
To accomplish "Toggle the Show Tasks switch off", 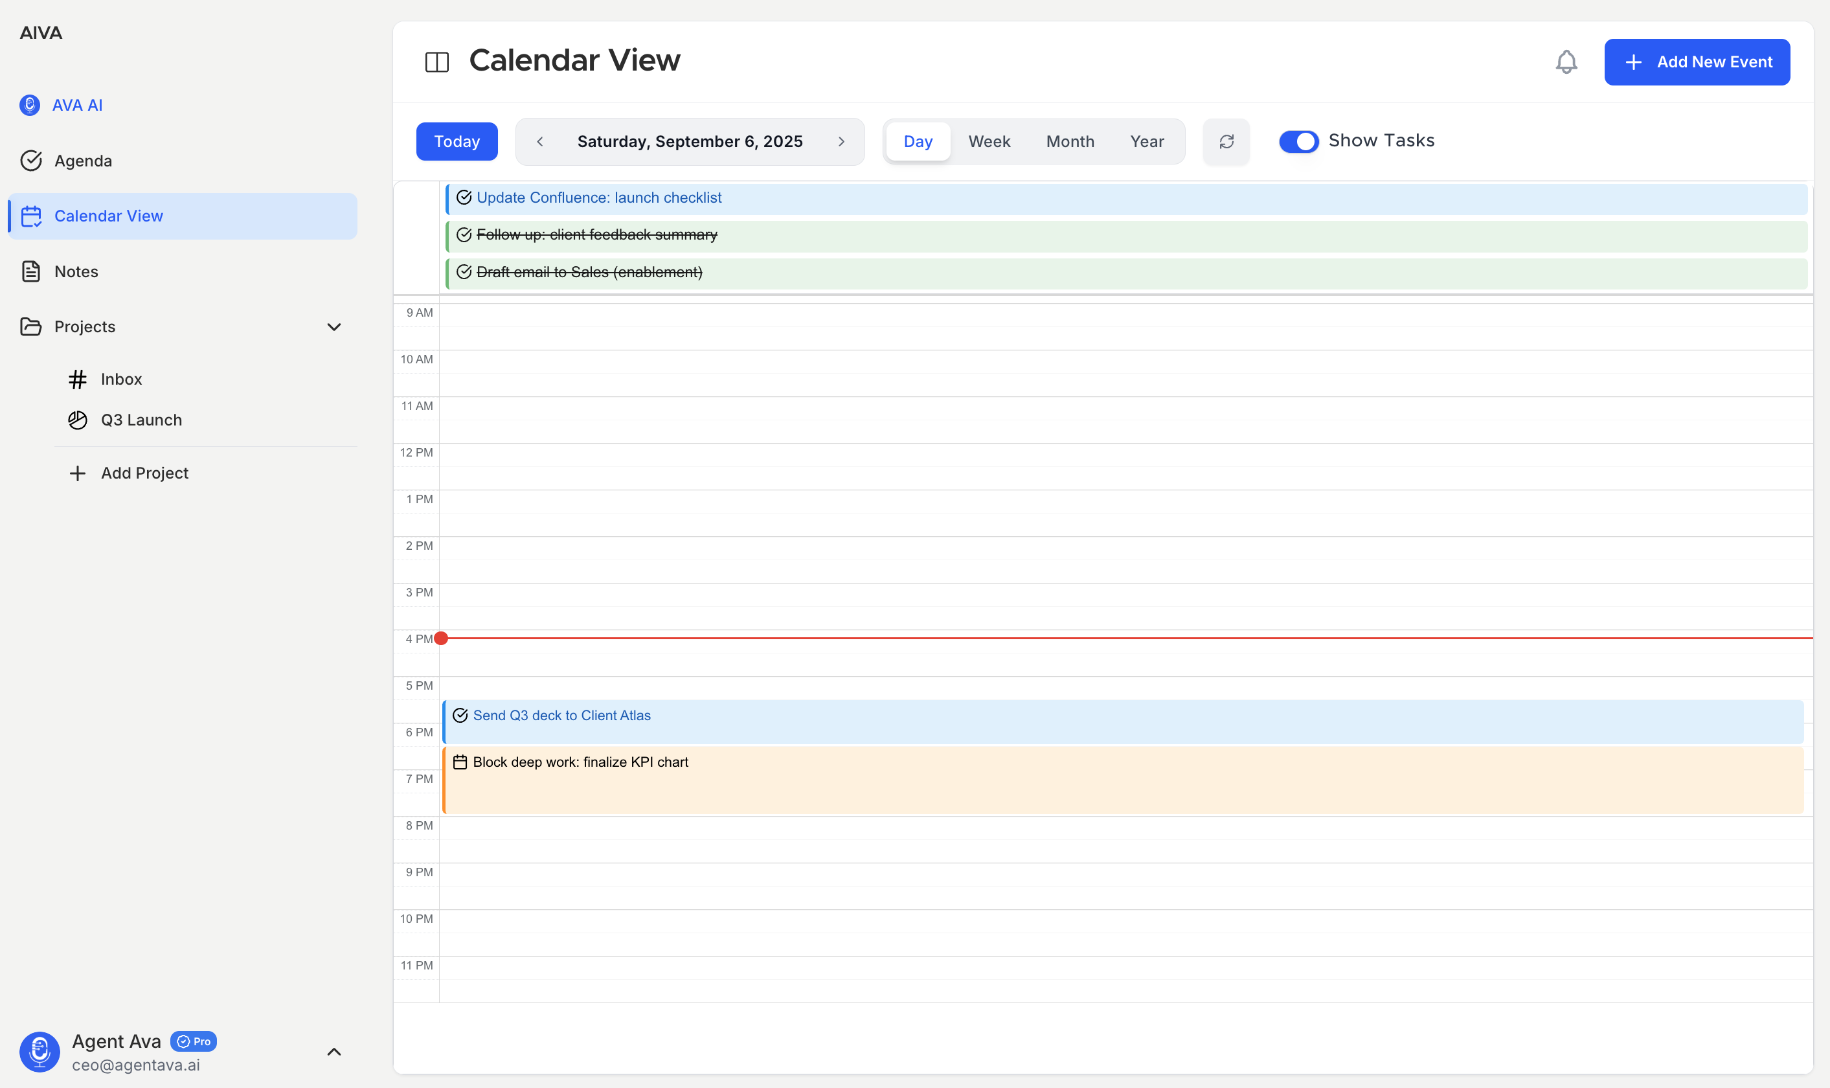I will coord(1298,141).
